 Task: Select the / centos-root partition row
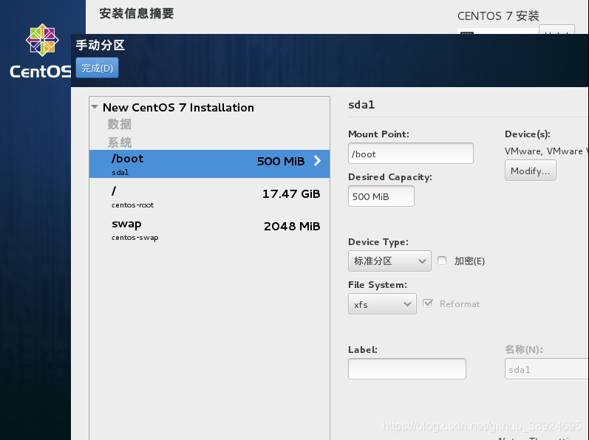[x=209, y=197]
